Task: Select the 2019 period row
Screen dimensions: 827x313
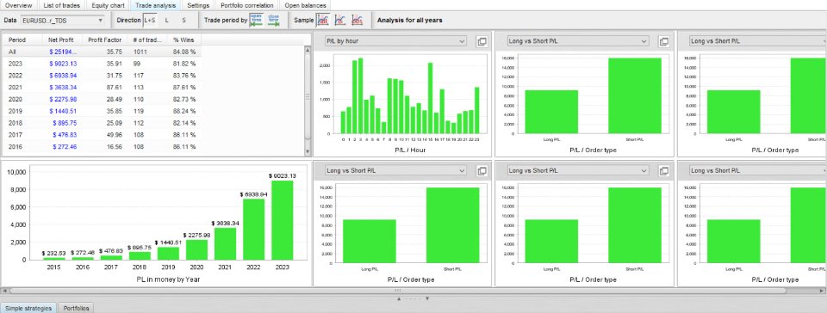Action: (103, 111)
